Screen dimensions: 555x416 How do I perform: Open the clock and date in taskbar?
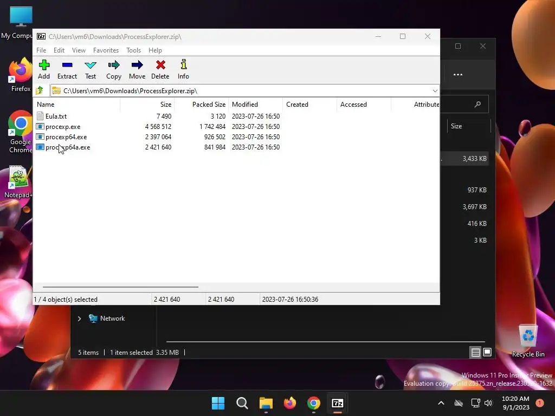tap(516, 403)
